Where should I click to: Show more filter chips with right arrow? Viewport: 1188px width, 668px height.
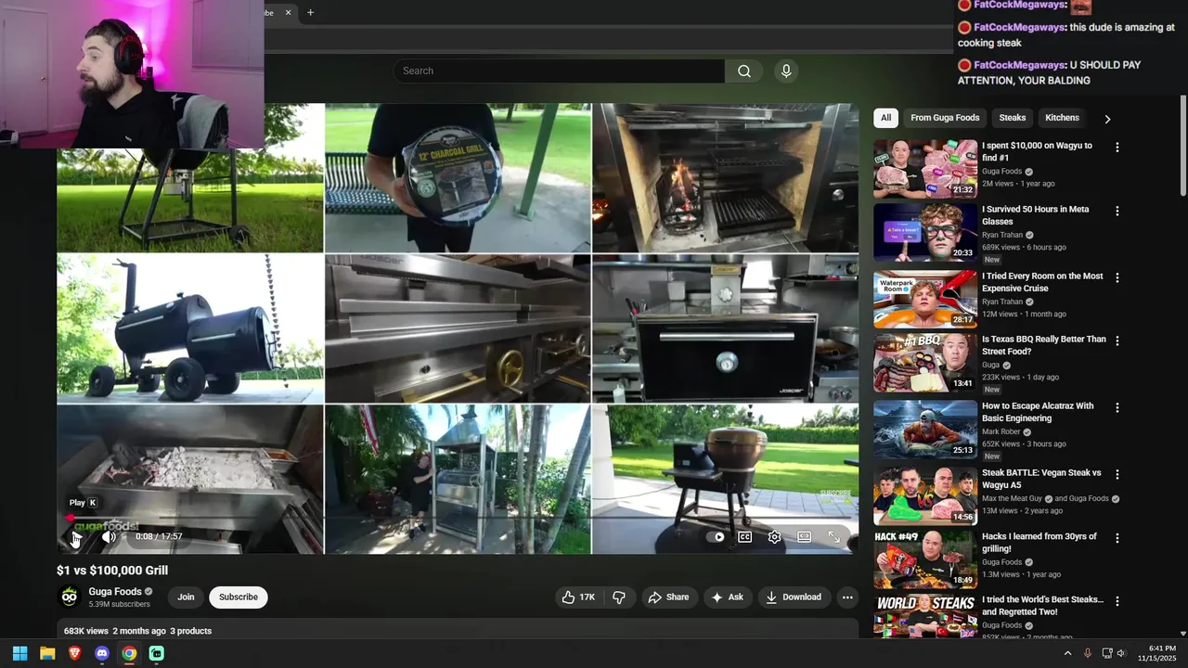click(x=1107, y=119)
